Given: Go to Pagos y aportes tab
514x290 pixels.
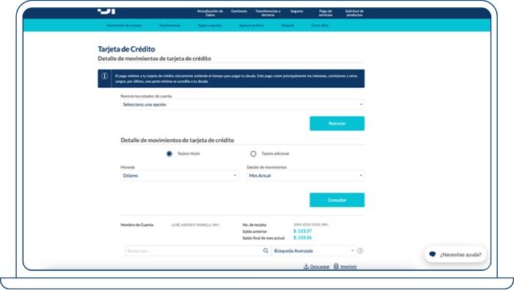Looking at the screenshot, I should tap(210, 25).
